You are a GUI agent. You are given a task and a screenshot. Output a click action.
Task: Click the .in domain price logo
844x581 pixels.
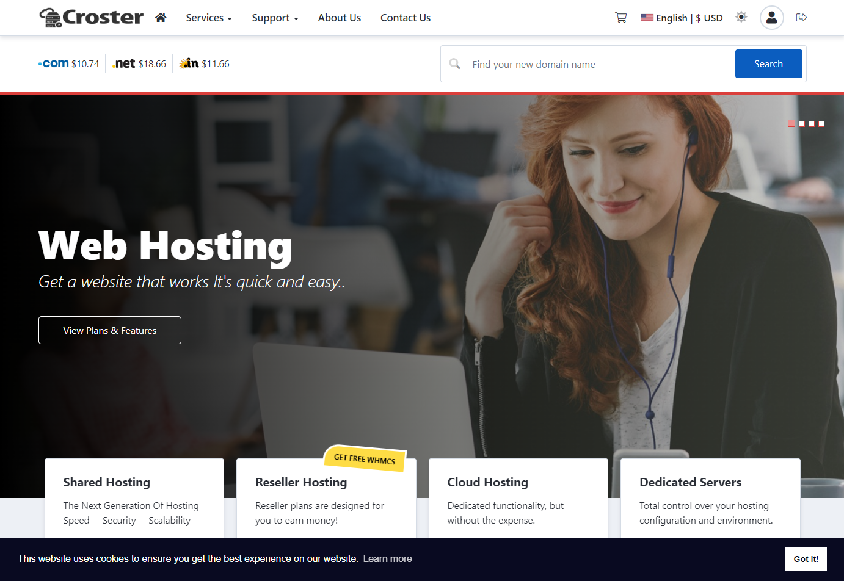(x=189, y=63)
